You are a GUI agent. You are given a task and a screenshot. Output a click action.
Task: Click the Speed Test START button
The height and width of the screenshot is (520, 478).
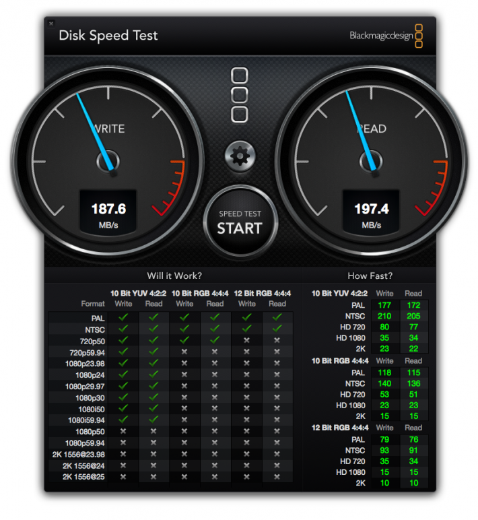click(240, 222)
